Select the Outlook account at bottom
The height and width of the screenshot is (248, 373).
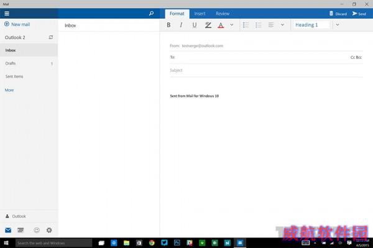[29, 216]
